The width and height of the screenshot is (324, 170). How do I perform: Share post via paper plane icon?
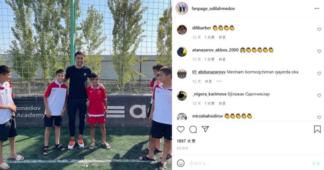tap(205, 129)
